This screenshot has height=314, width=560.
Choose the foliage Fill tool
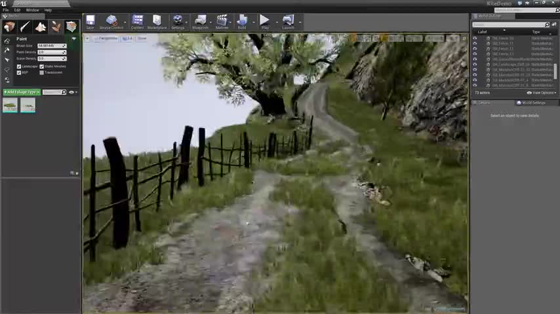[x=7, y=79]
